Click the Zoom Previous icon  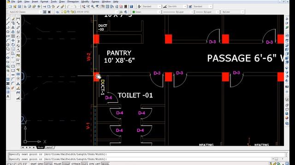point(97,6)
